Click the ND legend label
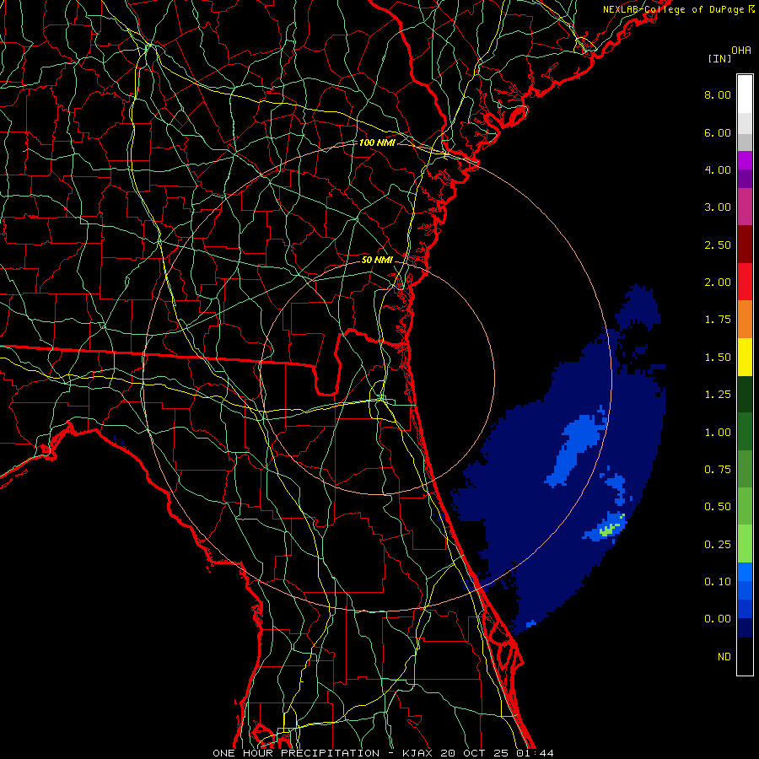This screenshot has width=759, height=759. tap(724, 657)
